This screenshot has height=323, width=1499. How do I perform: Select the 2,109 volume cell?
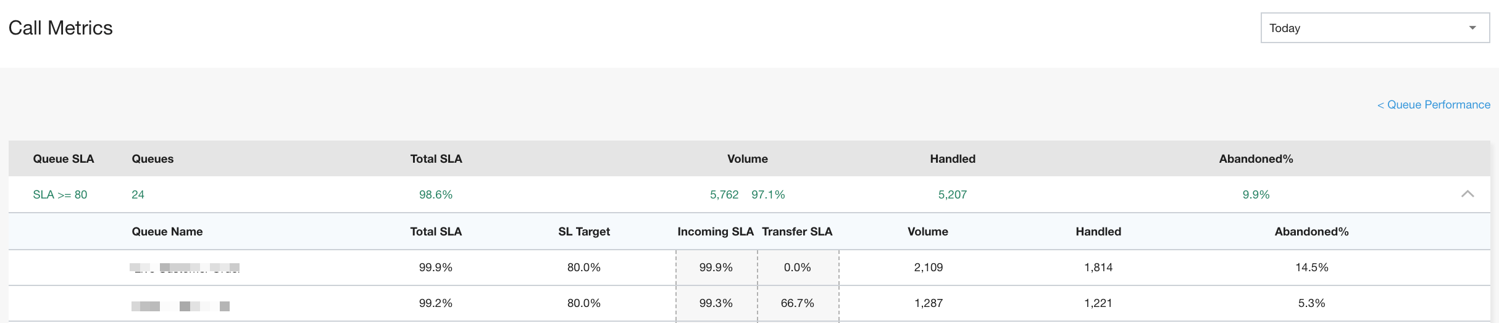click(x=929, y=268)
